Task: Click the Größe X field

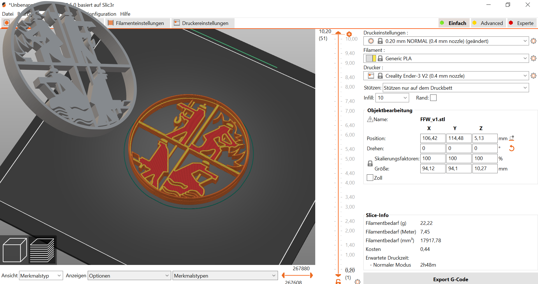Action: click(x=433, y=168)
